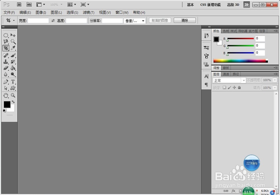Image resolution: width=280 pixels, height=195 pixels.
Task: Select the History Brush tool
Action: [13, 62]
